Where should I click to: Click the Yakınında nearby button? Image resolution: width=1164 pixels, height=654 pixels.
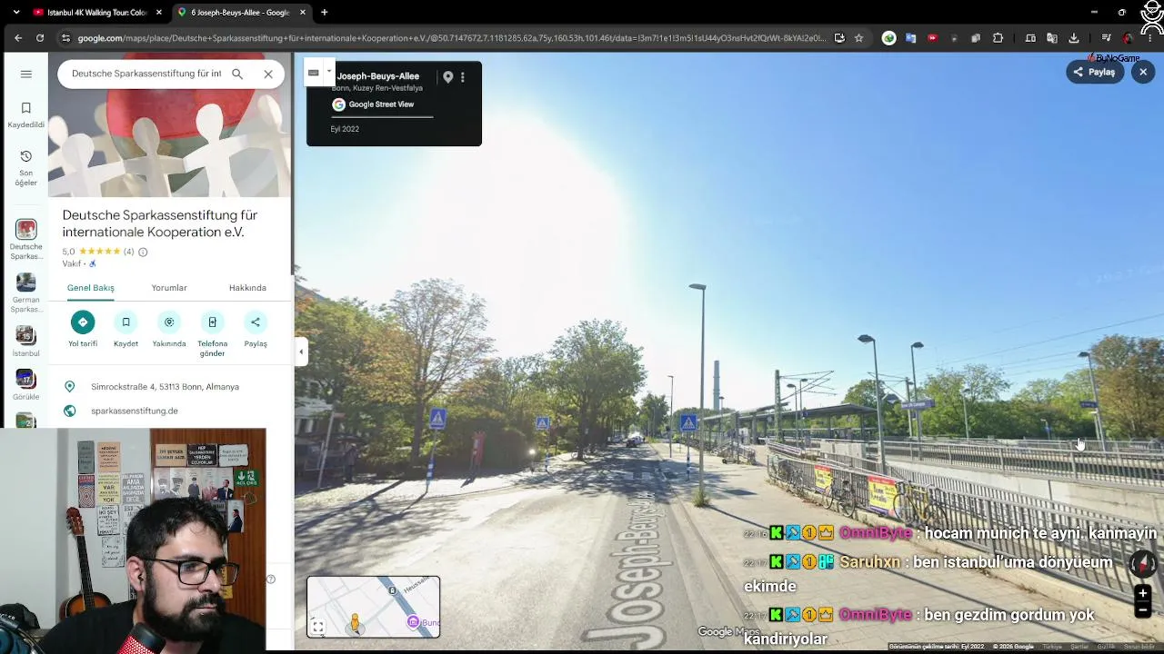point(169,329)
